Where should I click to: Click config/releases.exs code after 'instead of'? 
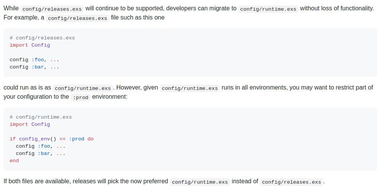tap(292, 182)
